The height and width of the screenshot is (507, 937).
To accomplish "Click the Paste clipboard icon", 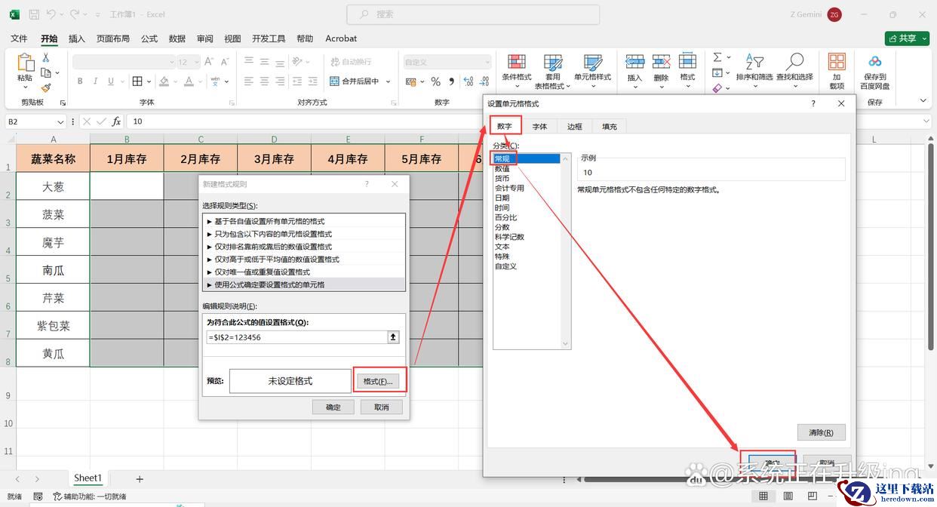I will [x=25, y=63].
